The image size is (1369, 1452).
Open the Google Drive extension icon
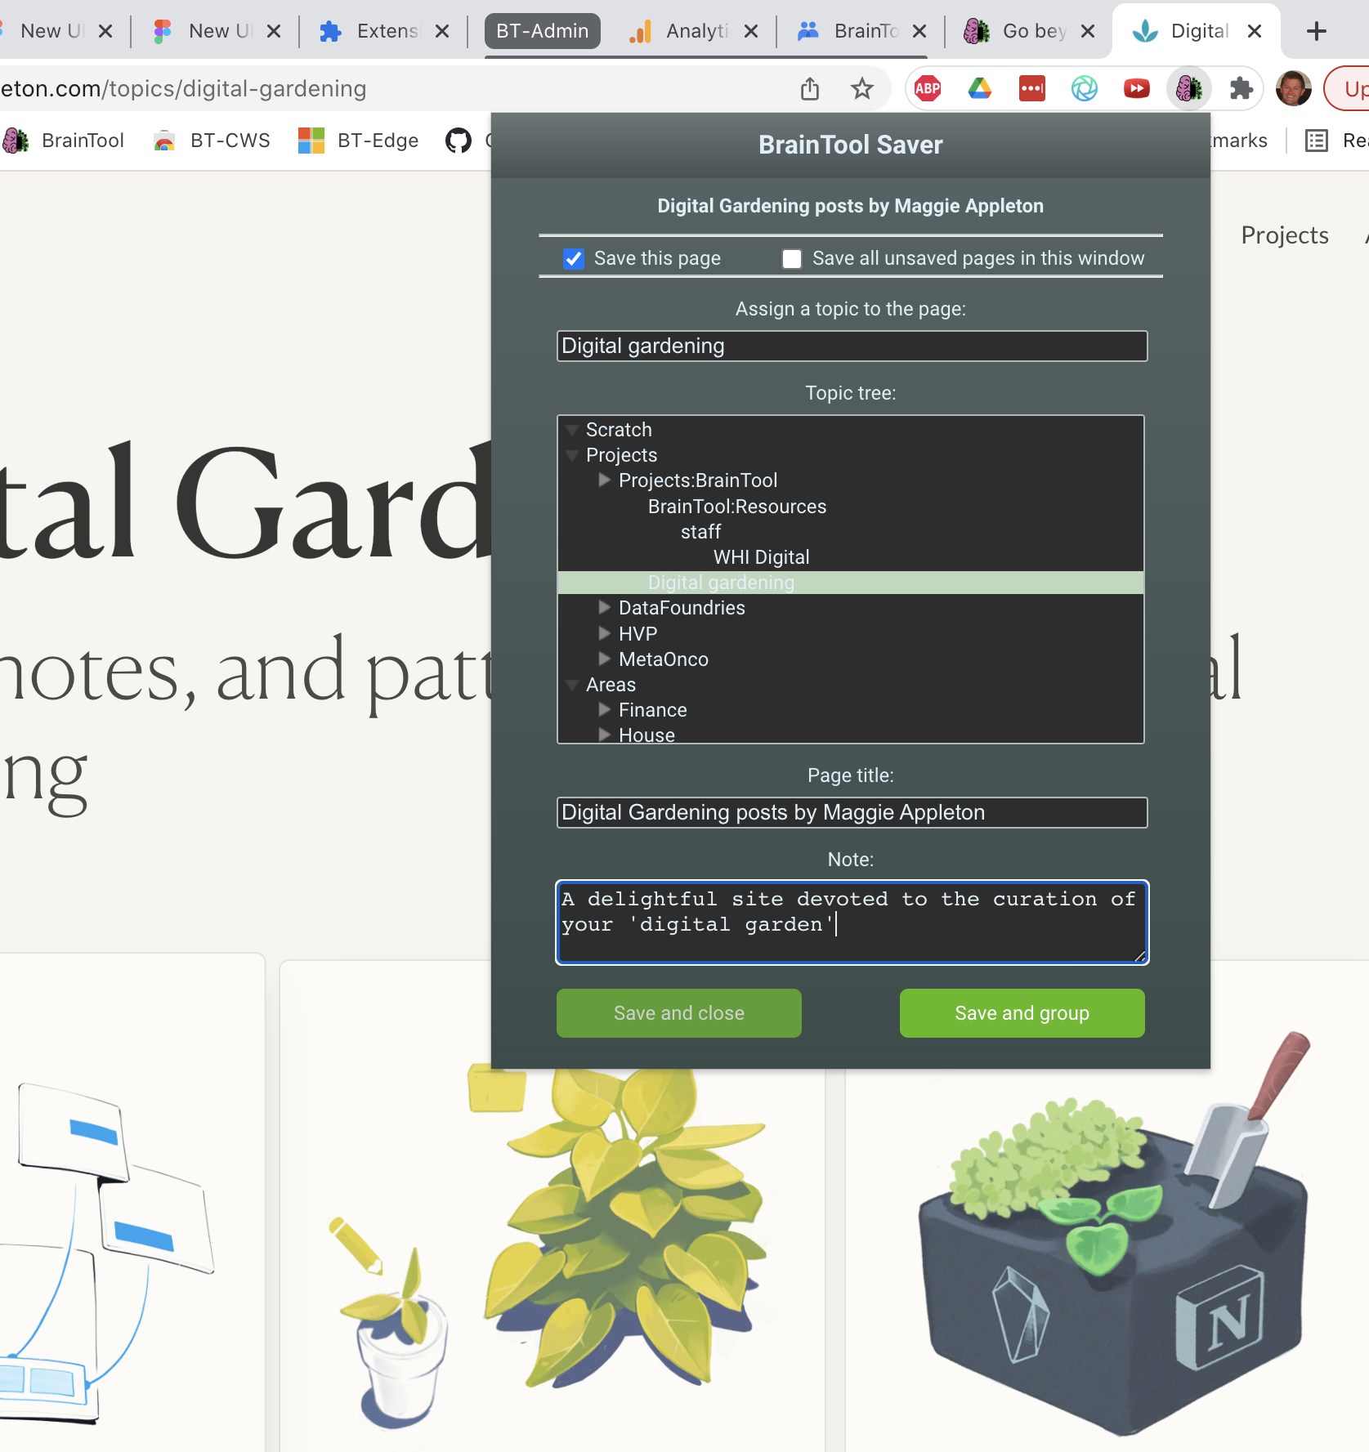980,88
